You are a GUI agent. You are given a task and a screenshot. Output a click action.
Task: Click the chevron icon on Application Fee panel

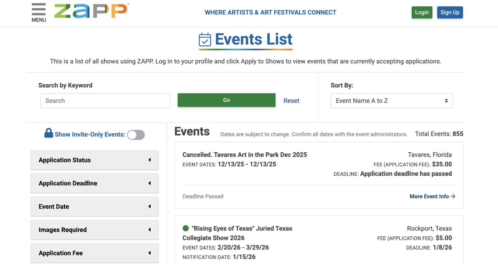point(150,253)
